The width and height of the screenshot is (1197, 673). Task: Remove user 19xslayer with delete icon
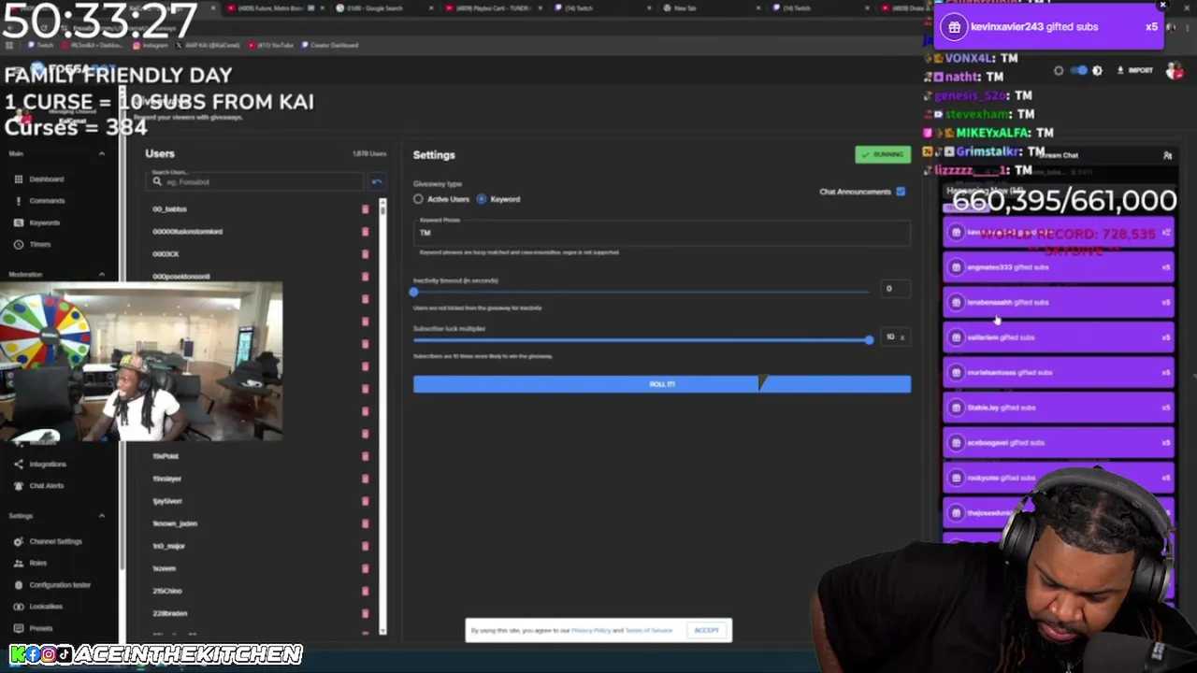pos(365,479)
